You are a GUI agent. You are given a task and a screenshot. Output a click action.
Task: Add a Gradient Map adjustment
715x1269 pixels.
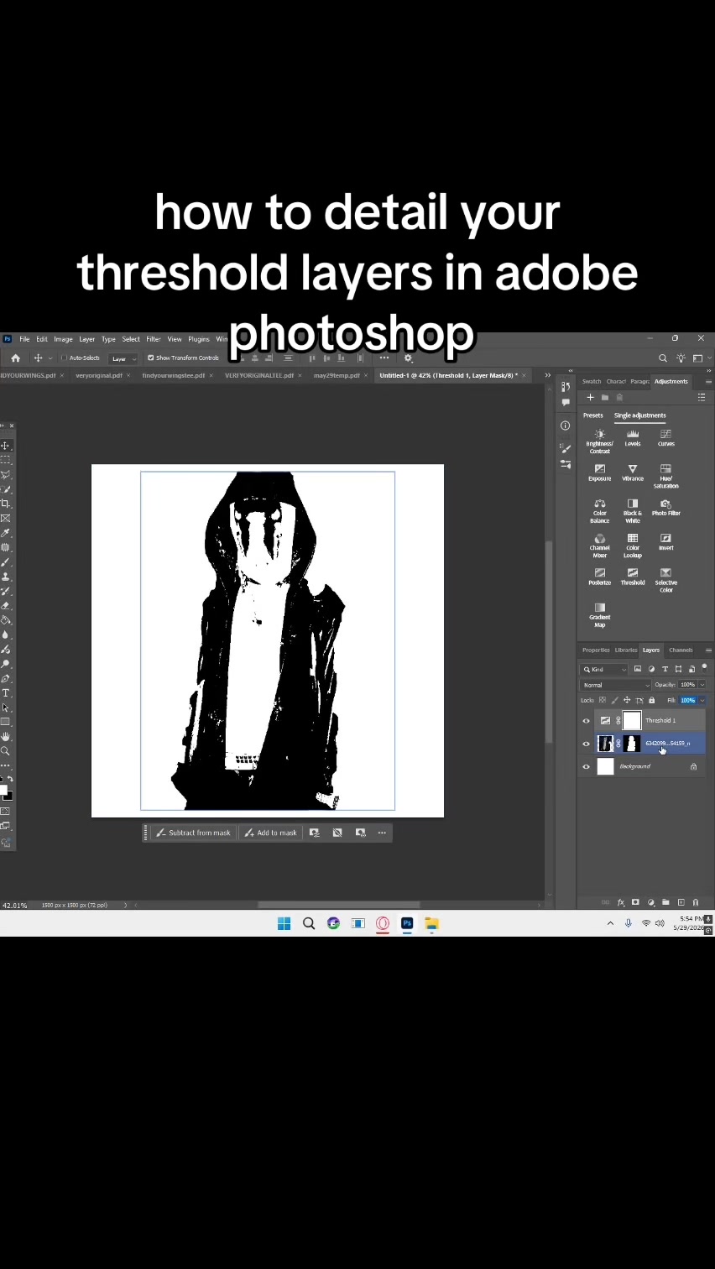(599, 615)
